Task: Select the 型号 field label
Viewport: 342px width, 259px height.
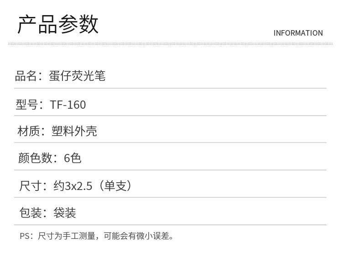Action: 26,105
